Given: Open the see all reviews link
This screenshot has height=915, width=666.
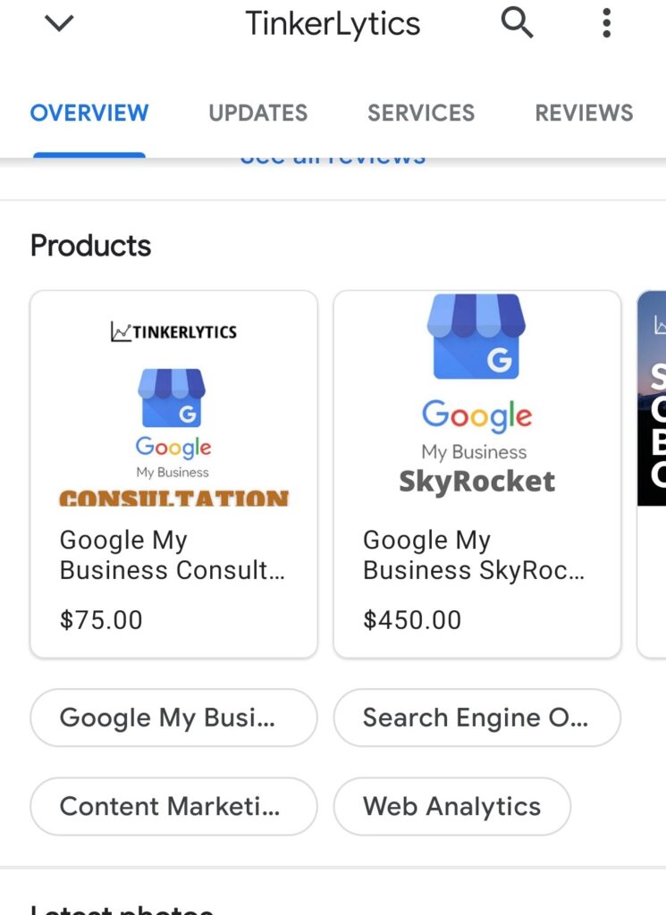Looking at the screenshot, I should pyautogui.click(x=333, y=155).
